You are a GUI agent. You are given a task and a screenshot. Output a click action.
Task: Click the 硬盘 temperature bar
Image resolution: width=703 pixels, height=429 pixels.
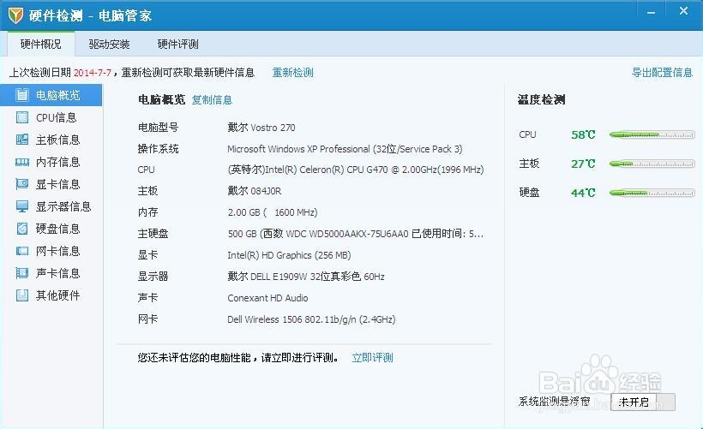coord(652,193)
